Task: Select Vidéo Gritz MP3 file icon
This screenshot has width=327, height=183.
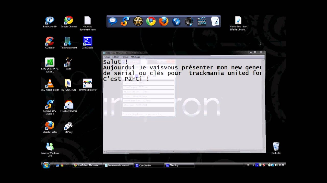Action: pyautogui.click(x=238, y=24)
